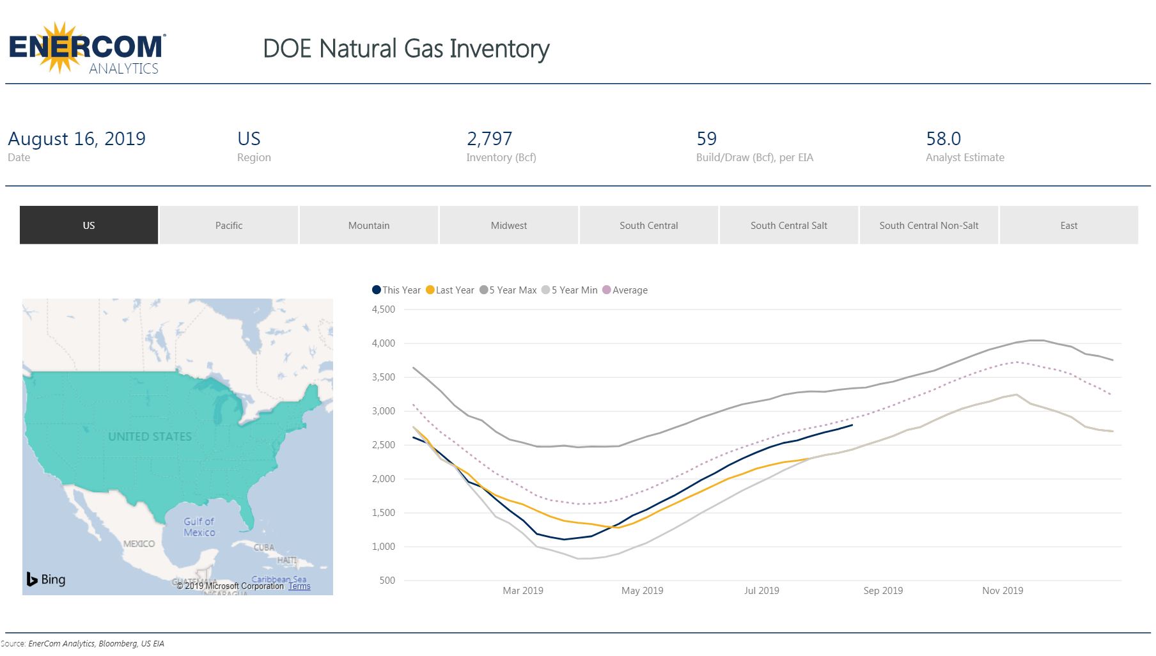Click the Bing logo on map
Viewport: 1156px width, 656px height.
(46, 579)
